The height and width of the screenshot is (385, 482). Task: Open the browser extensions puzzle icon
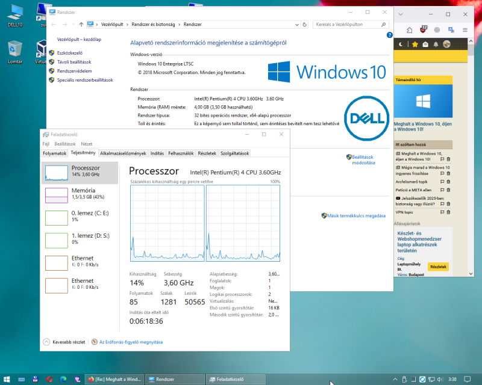point(409,30)
